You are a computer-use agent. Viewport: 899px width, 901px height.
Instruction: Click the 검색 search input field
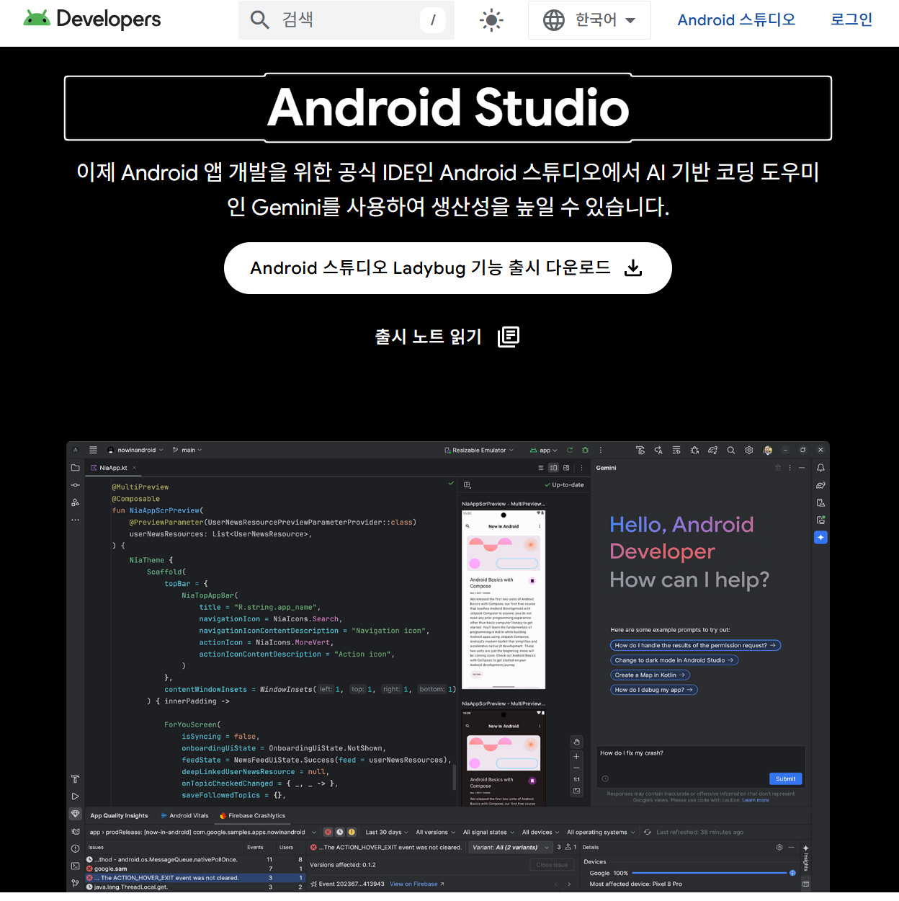[346, 20]
